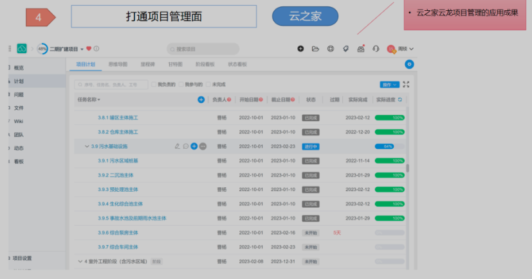Click the tag icon in top toolbar
This screenshot has height=279, width=532.
tap(345, 49)
